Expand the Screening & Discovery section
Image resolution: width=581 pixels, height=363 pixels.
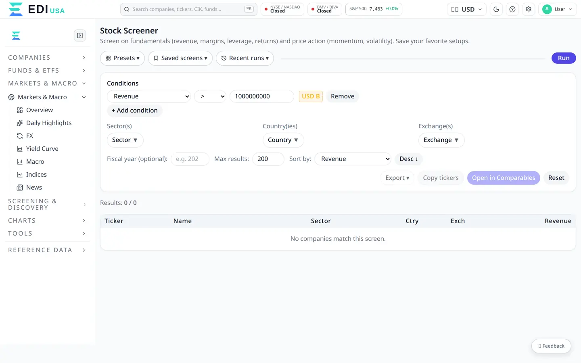(47, 204)
